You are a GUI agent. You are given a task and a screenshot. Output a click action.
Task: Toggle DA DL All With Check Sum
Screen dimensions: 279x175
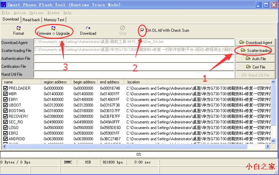(x=142, y=30)
